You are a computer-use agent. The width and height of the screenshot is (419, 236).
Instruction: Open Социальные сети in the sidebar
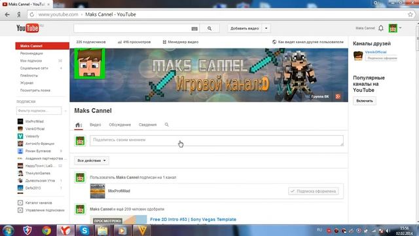[34, 68]
